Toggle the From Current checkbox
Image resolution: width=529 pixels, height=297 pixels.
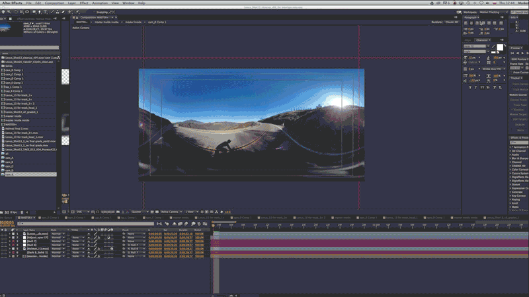[x=511, y=73]
